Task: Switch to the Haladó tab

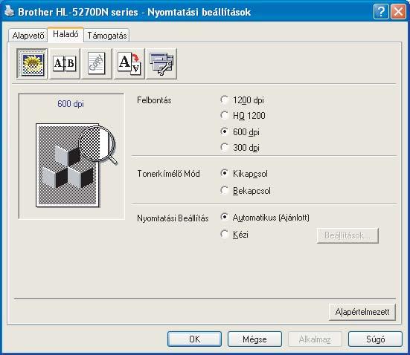Action: (x=65, y=34)
